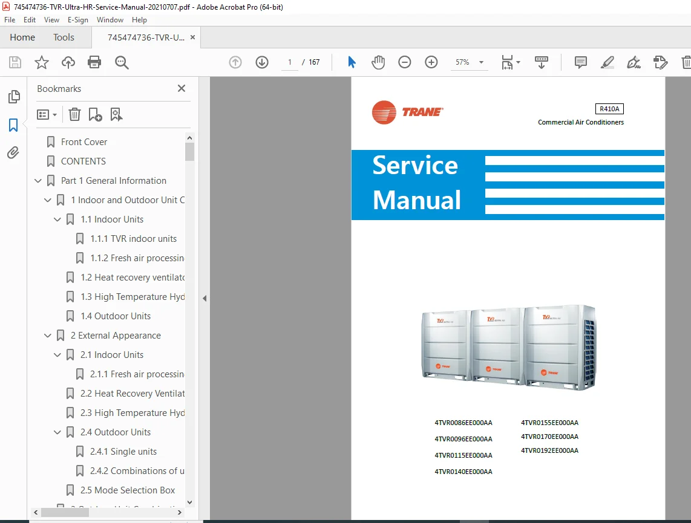Add a sticky note comment
The image size is (691, 523).
[x=581, y=62]
